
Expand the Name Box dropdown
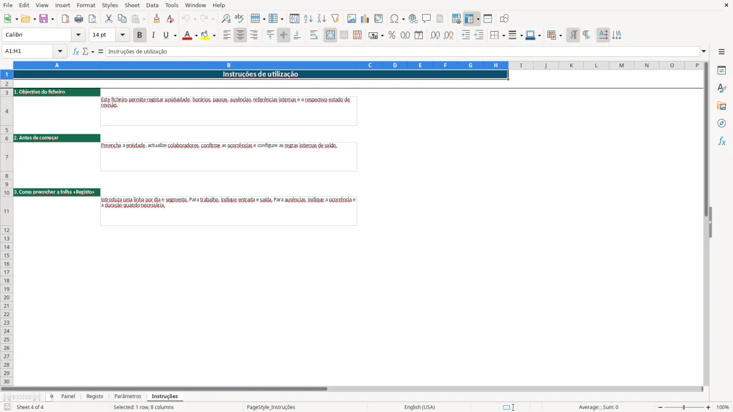coord(60,52)
